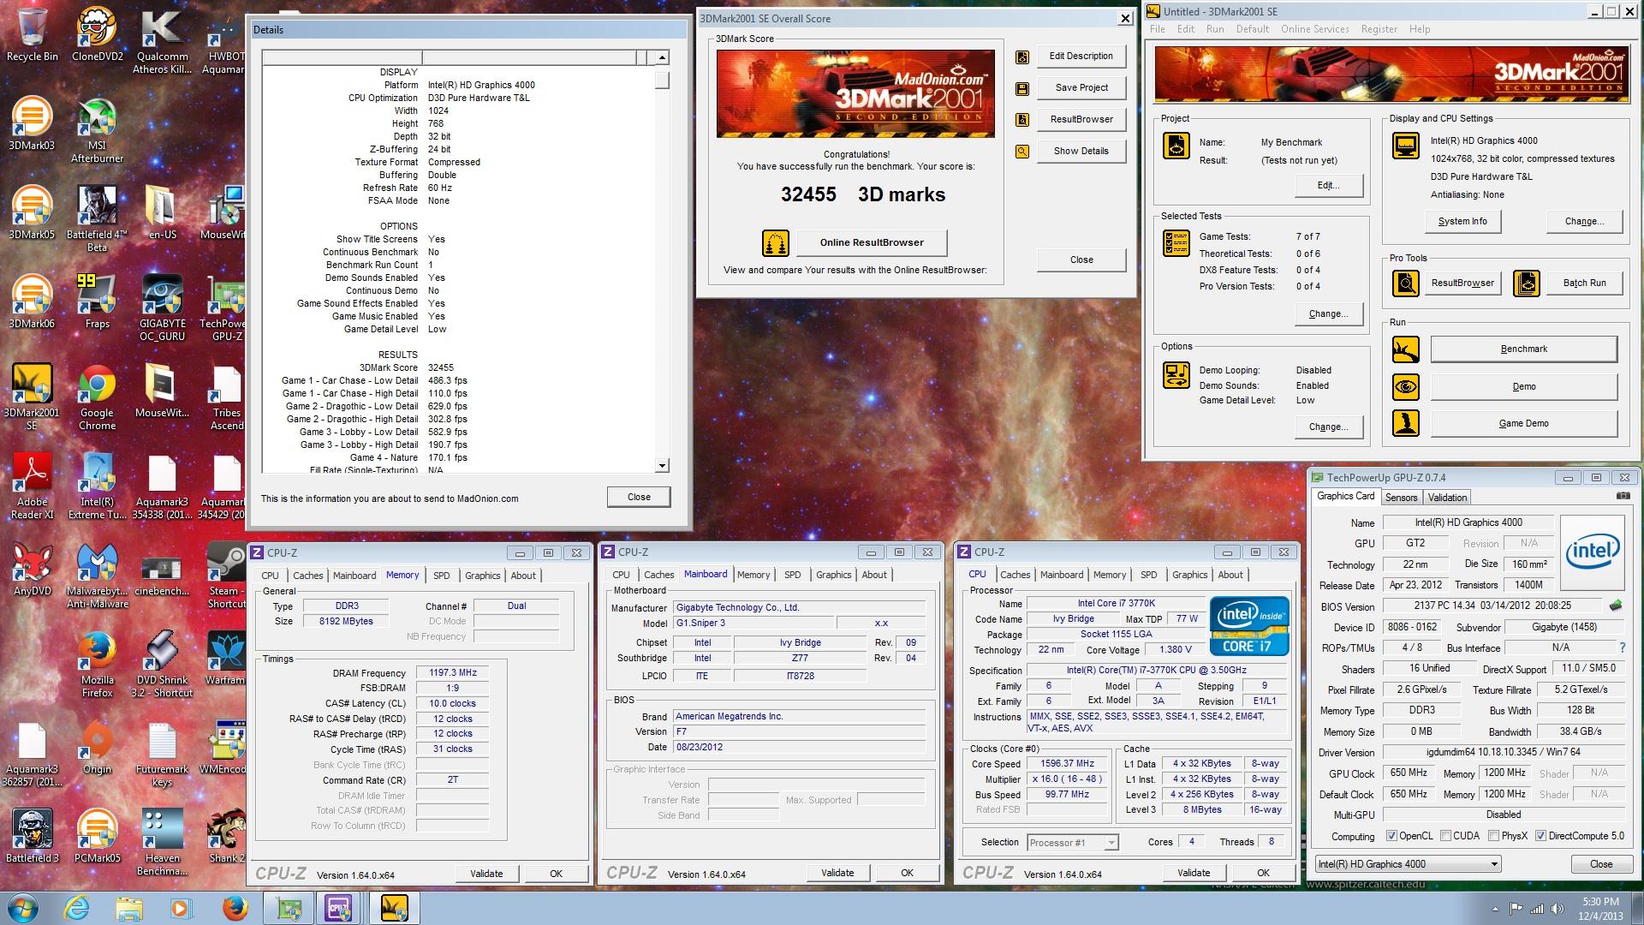
Task: Open the Recycle Bin desktop icon
Action: [33, 34]
